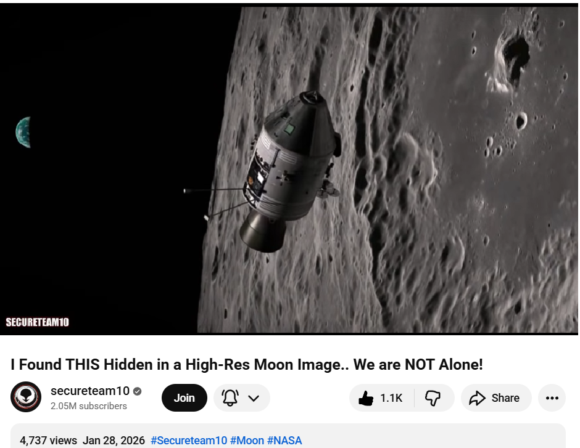Expand the description box with view count

288,436
